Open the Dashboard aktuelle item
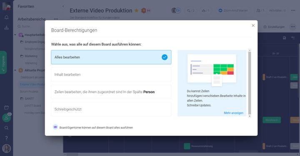The width and height of the screenshot is (300, 156). coord(32,77)
